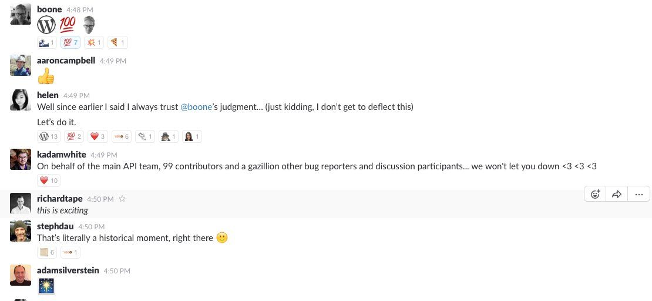Share richardtape's message with arrow icon
652x301 pixels.
(x=617, y=194)
